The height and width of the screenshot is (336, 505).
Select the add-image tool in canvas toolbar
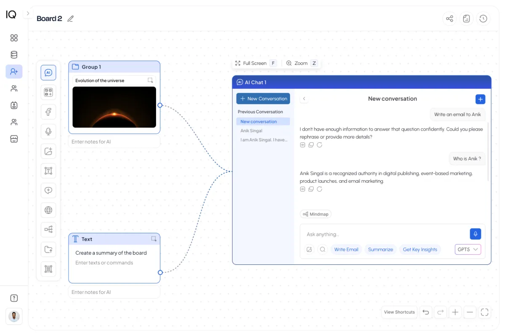[x=48, y=151]
